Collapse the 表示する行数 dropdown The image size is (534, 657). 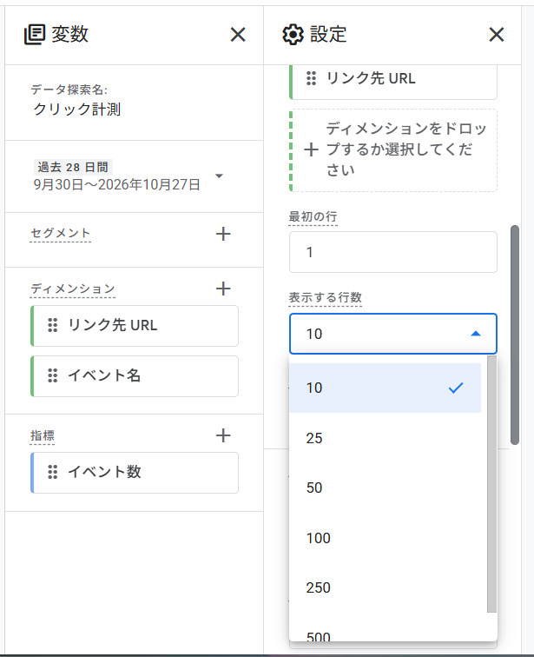tap(476, 334)
